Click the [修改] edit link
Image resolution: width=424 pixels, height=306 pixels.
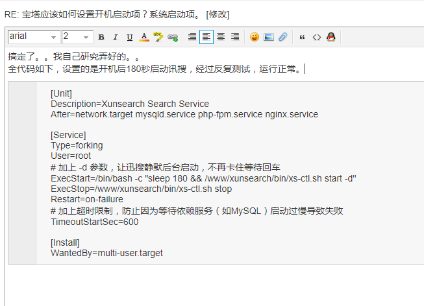[218, 14]
